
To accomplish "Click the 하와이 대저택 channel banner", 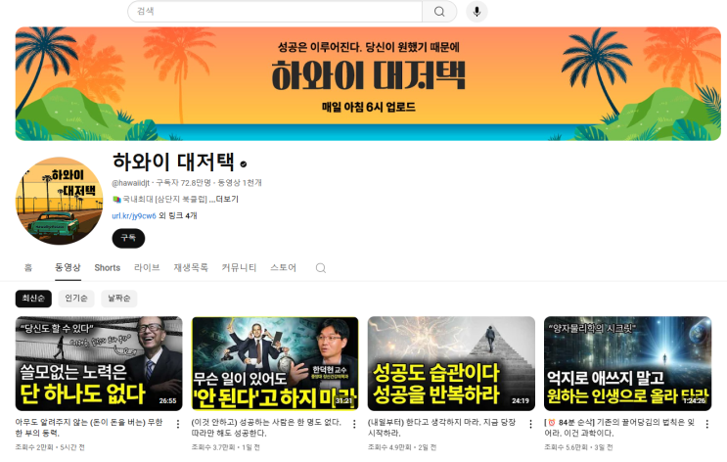I will (x=368, y=83).
